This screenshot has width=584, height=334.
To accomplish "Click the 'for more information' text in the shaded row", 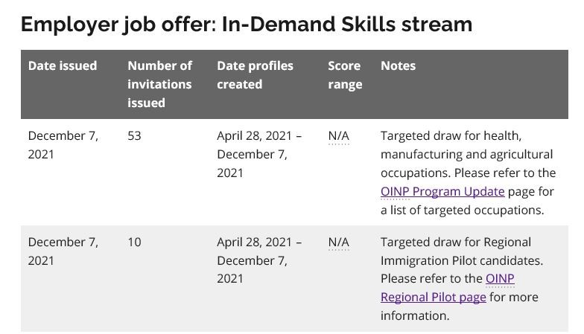I will 459,306.
